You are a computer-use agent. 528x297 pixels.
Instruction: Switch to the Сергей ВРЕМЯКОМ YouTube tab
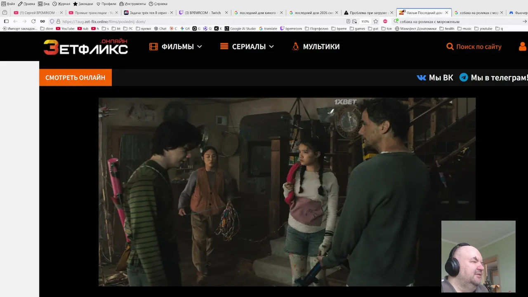click(x=38, y=13)
